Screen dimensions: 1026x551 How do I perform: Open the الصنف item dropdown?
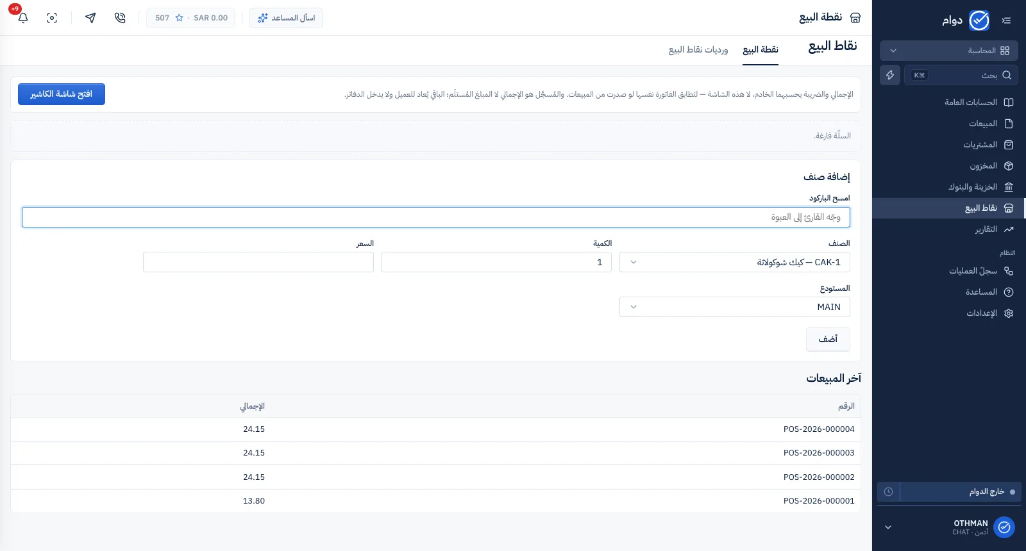tap(735, 262)
